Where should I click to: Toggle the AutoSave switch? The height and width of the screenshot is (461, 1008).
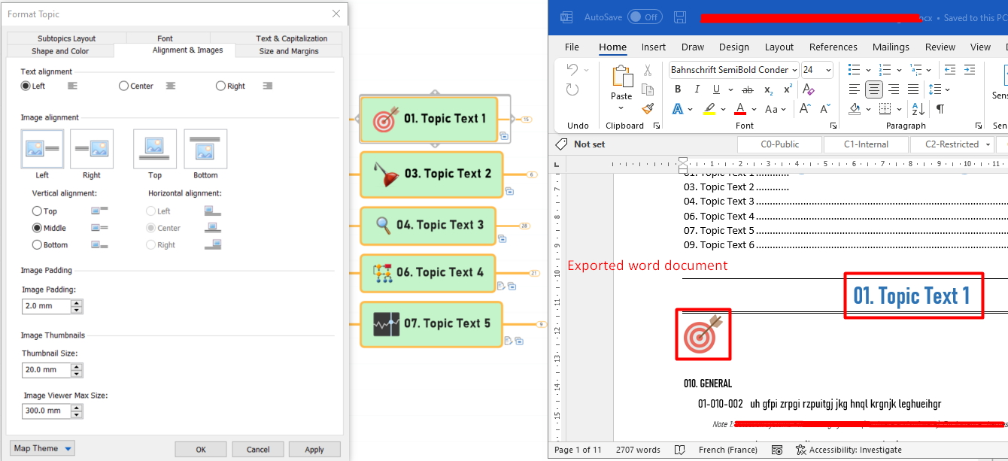pos(644,17)
